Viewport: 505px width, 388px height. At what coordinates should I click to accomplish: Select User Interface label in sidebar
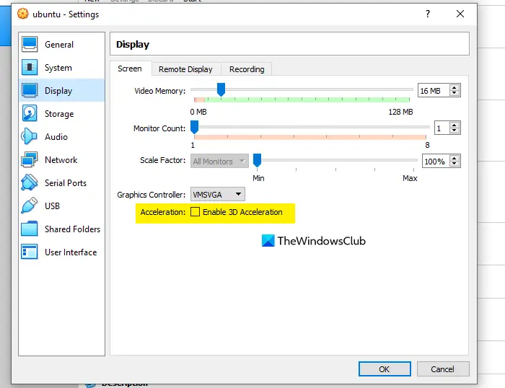coord(71,252)
